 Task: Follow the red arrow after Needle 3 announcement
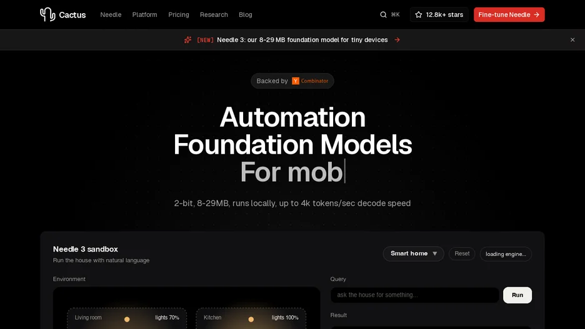tap(397, 40)
